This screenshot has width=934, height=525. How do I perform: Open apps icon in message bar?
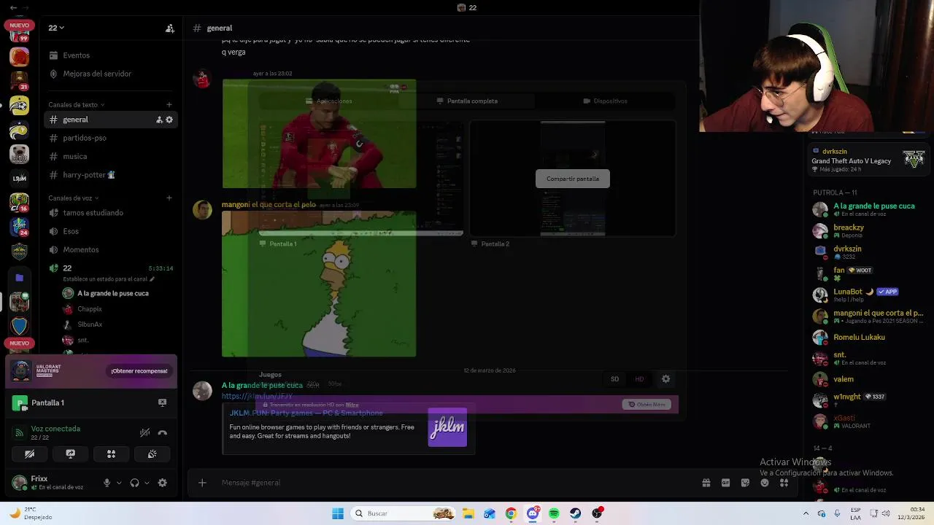click(784, 483)
